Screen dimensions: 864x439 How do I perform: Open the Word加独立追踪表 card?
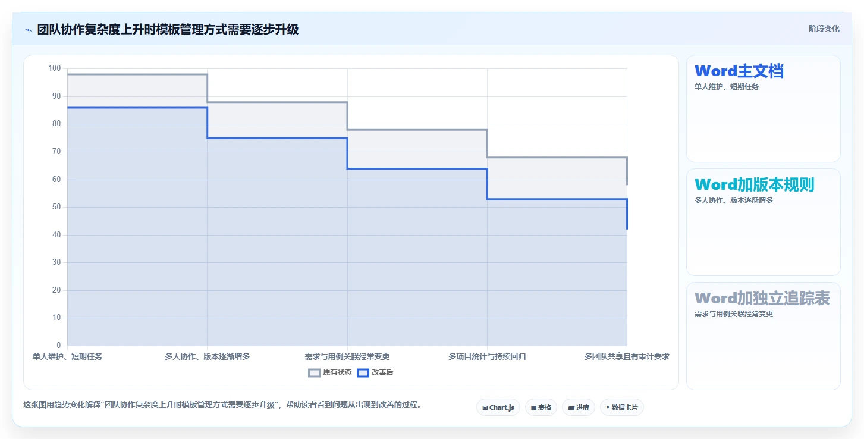click(x=764, y=336)
